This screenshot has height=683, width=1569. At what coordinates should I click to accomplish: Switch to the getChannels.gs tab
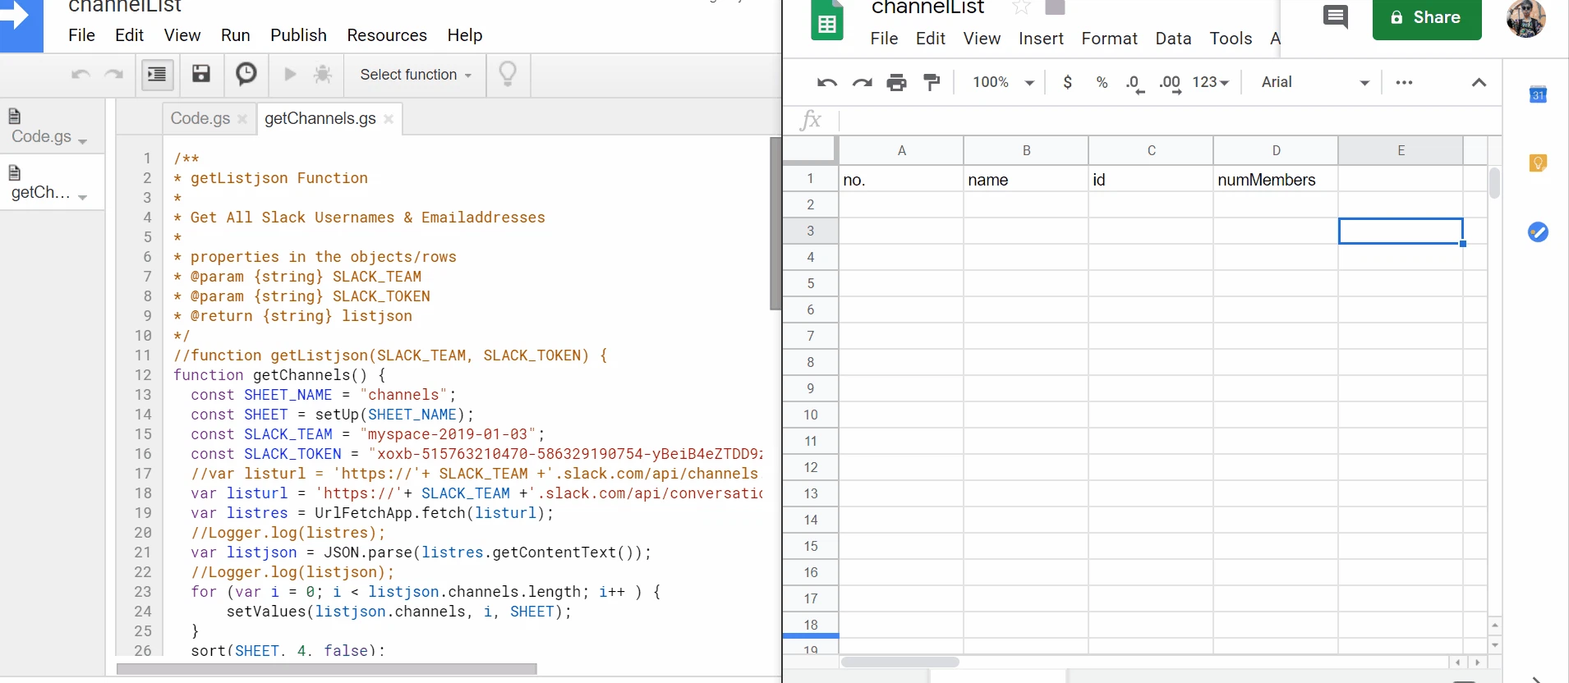pos(320,119)
